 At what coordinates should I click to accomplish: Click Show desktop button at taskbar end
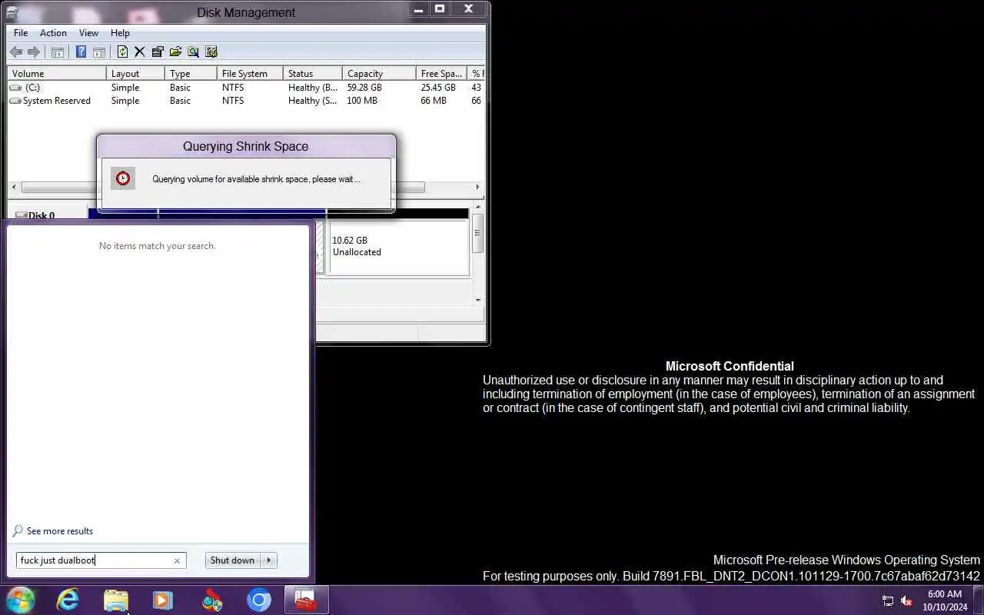pos(979,600)
